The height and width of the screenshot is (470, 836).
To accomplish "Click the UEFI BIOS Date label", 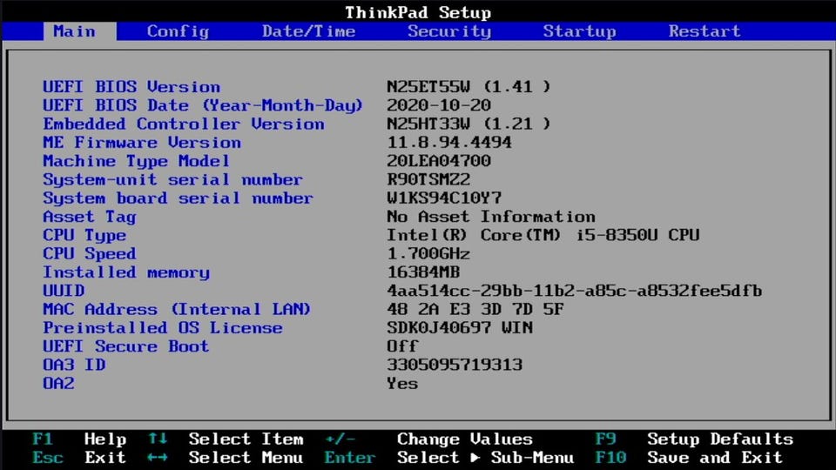I will tap(203, 105).
